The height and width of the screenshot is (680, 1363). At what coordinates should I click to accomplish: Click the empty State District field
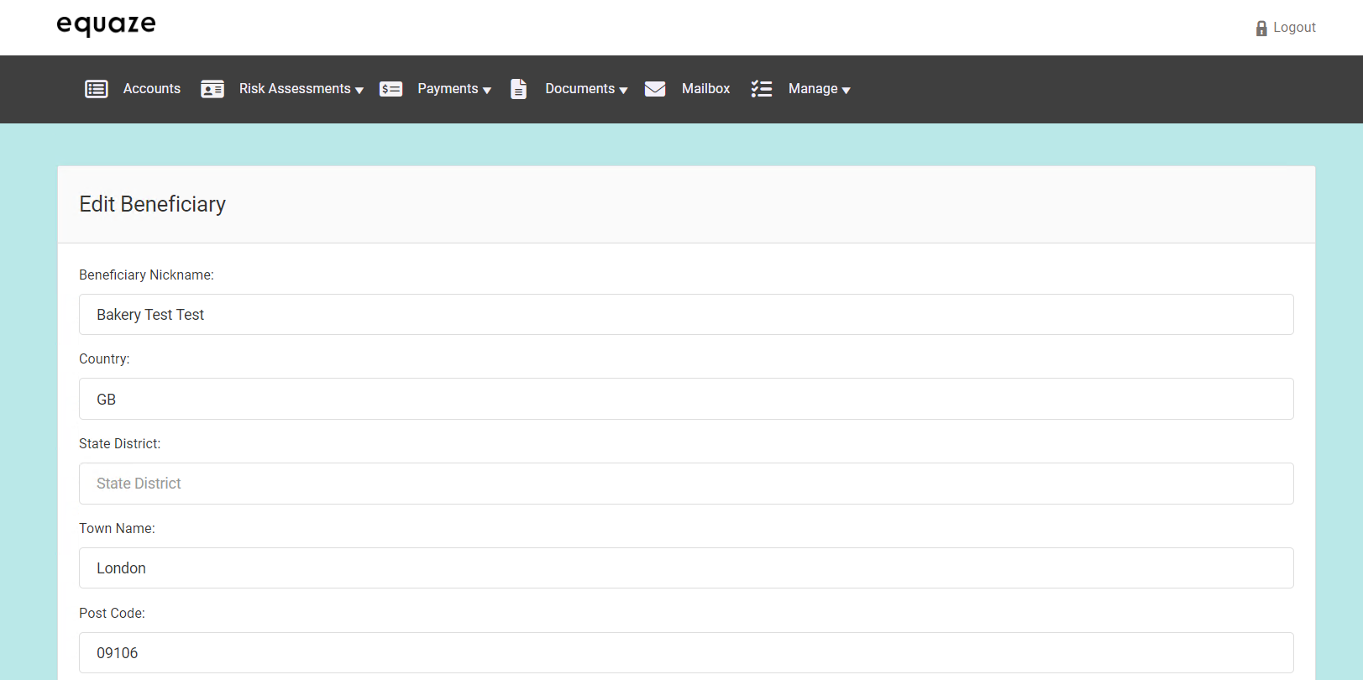tap(685, 484)
